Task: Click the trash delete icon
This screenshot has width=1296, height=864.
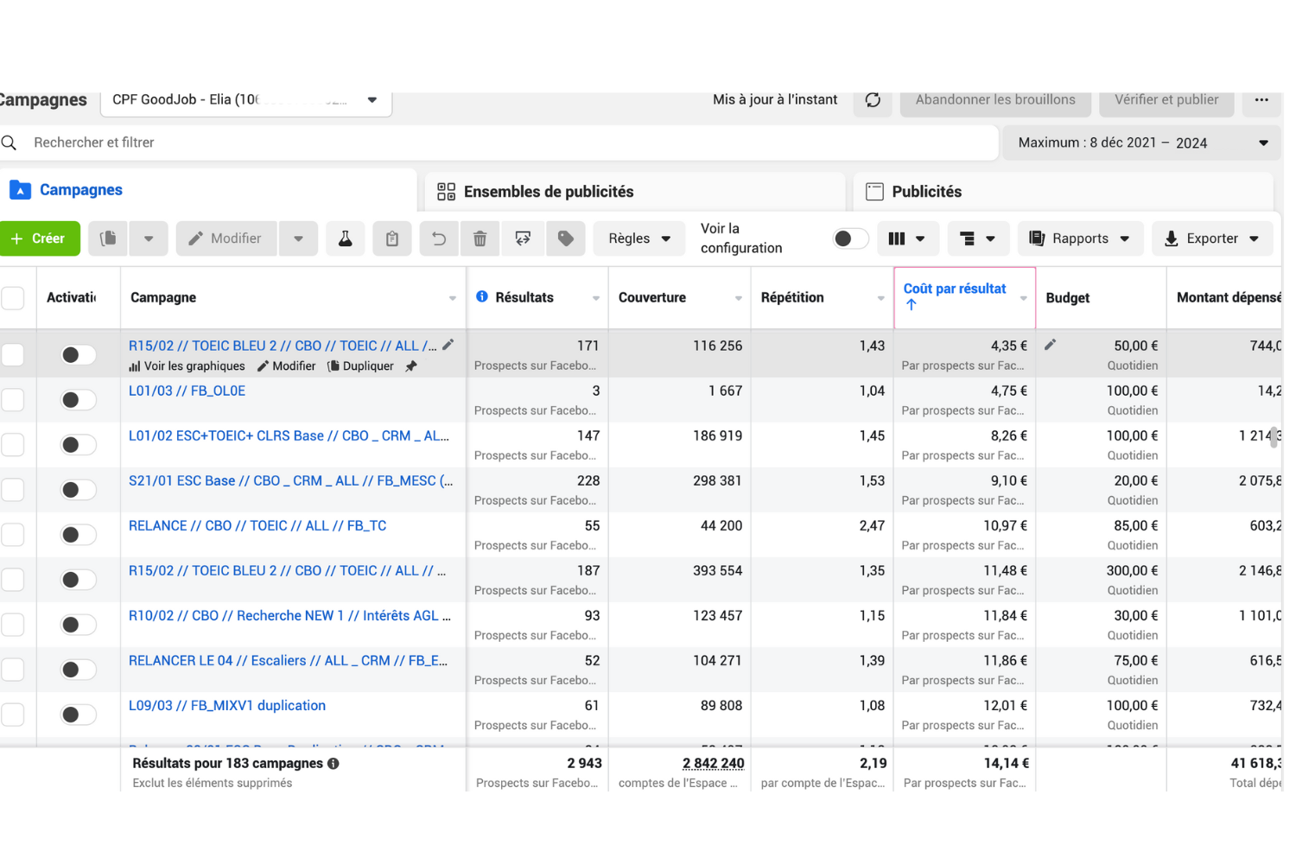Action: [x=480, y=238]
